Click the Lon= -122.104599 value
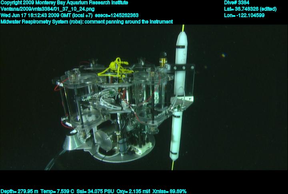Viewport: 288px width, 194px height. 244,16
